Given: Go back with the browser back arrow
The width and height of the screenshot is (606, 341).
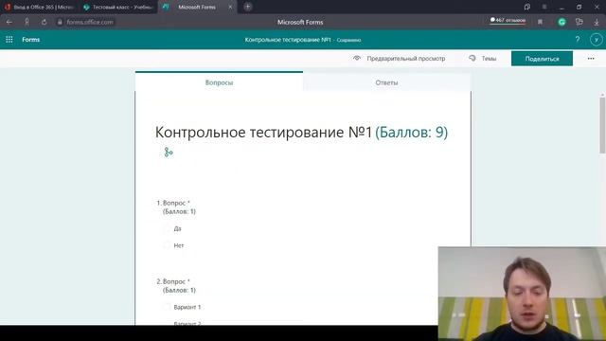Looking at the screenshot, I should pyautogui.click(x=9, y=22).
